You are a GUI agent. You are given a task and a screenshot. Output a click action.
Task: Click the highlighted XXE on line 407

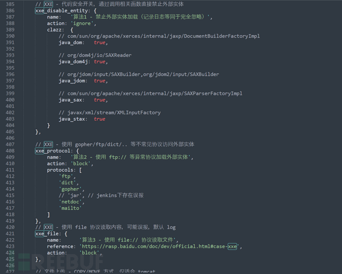click(x=48, y=144)
